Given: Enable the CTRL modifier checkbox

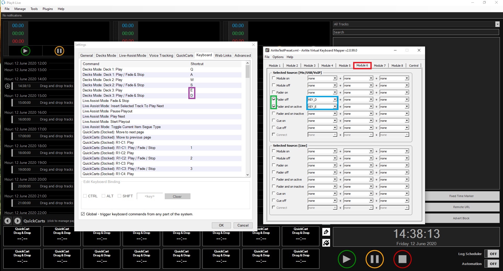Looking at the screenshot, I should (85, 196).
